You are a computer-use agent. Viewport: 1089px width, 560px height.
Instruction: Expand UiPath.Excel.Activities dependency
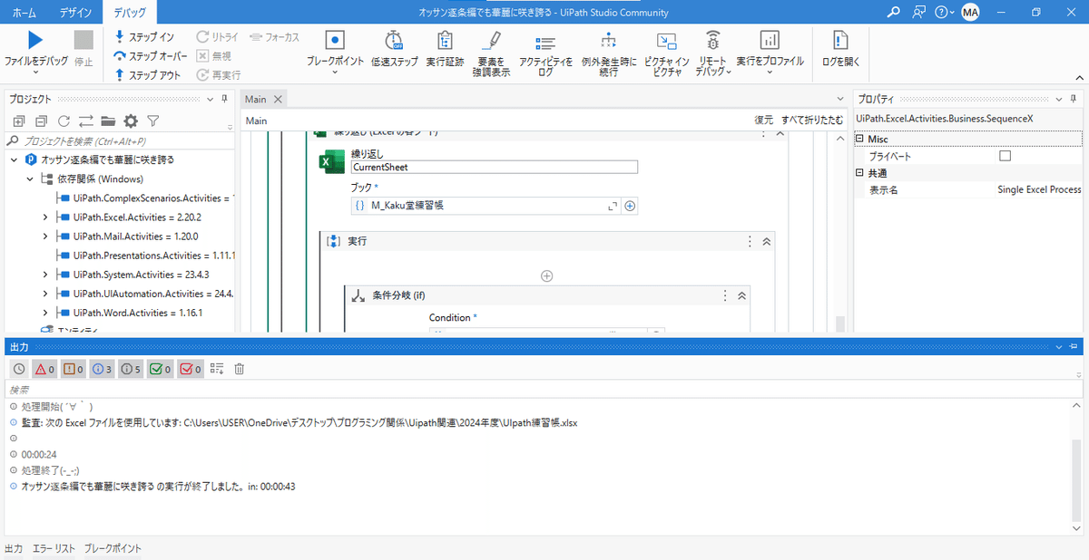45,217
